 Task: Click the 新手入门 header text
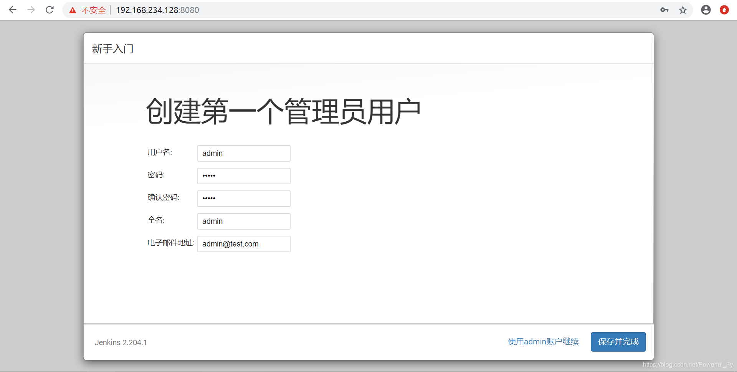tap(112, 49)
